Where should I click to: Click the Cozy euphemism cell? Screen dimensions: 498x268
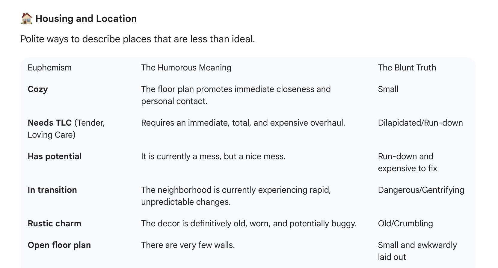click(38, 89)
